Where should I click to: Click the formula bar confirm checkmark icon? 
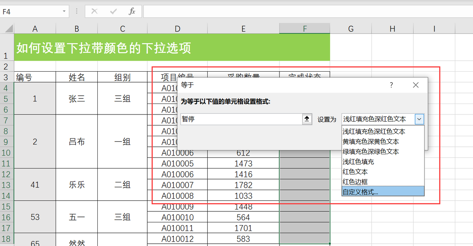pos(114,11)
